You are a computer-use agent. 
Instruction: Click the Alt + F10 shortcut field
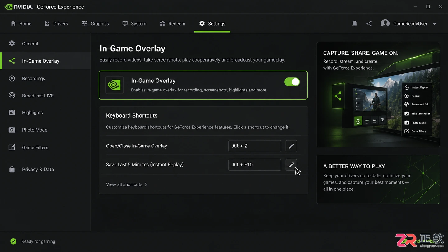[x=254, y=165]
